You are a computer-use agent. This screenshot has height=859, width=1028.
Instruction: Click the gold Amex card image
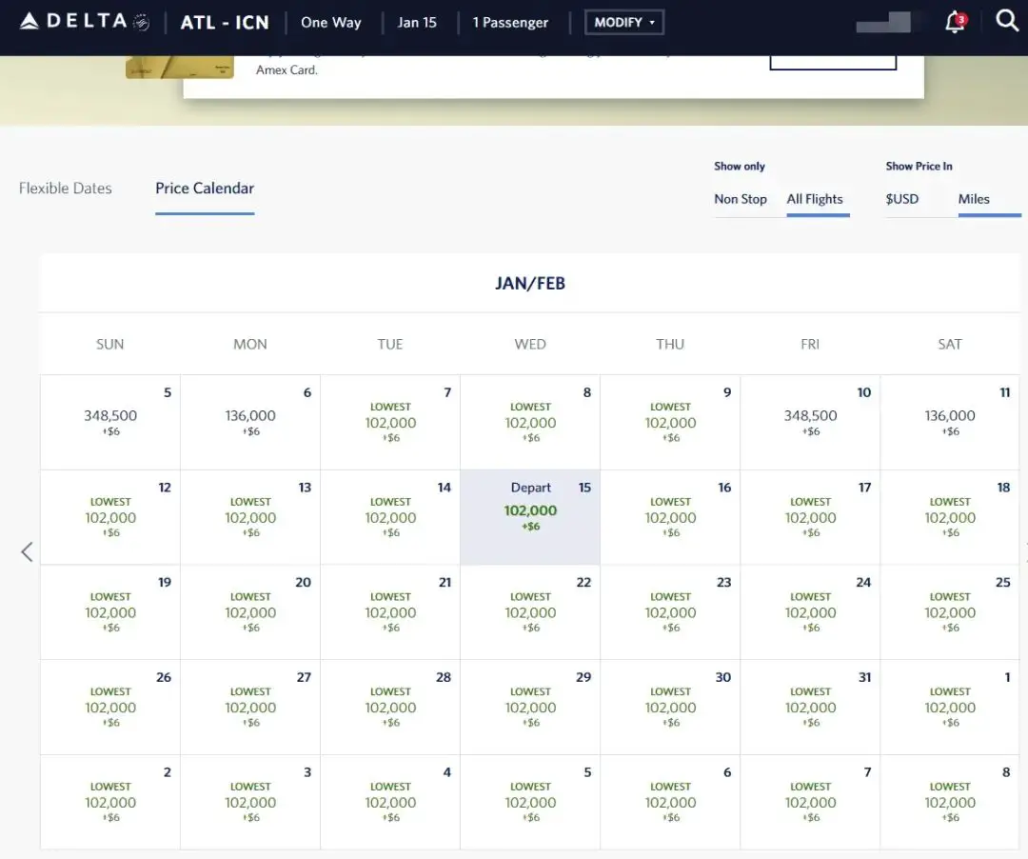[x=180, y=68]
